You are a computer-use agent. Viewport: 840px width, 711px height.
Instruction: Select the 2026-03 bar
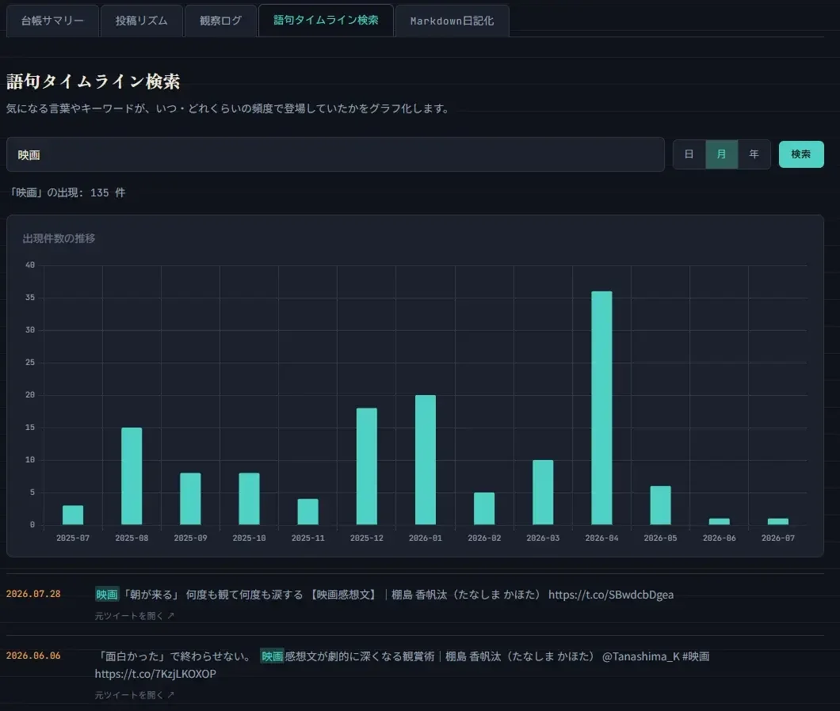pyautogui.click(x=543, y=492)
